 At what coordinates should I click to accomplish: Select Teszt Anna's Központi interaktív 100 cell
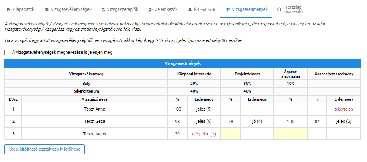tap(177, 109)
